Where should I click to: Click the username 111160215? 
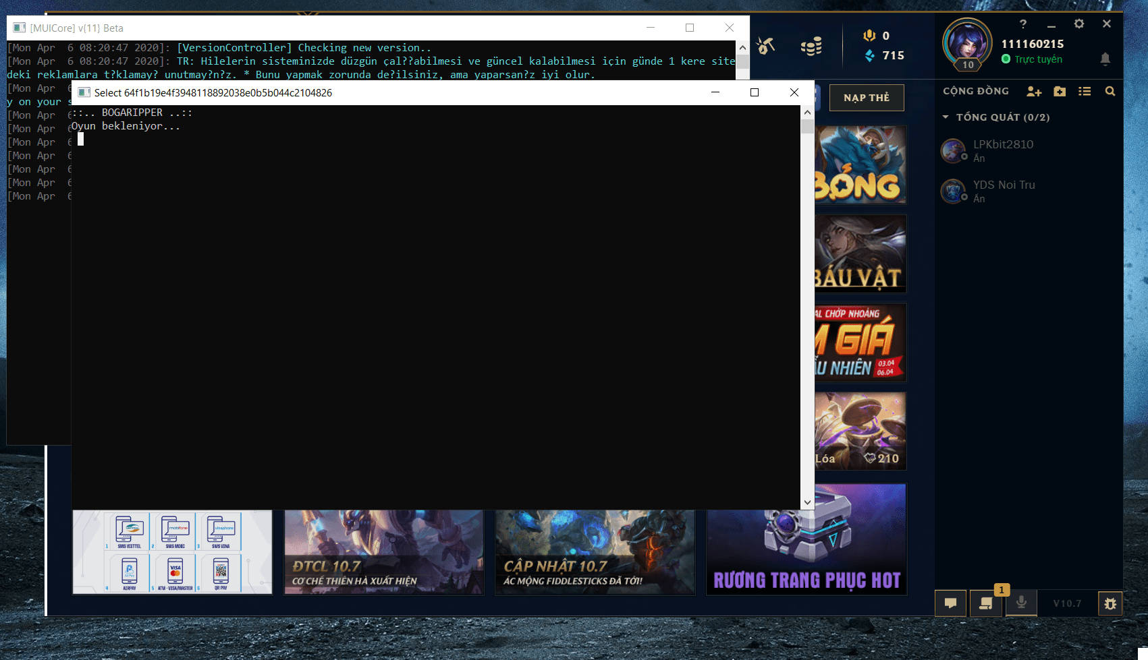pyautogui.click(x=1033, y=44)
